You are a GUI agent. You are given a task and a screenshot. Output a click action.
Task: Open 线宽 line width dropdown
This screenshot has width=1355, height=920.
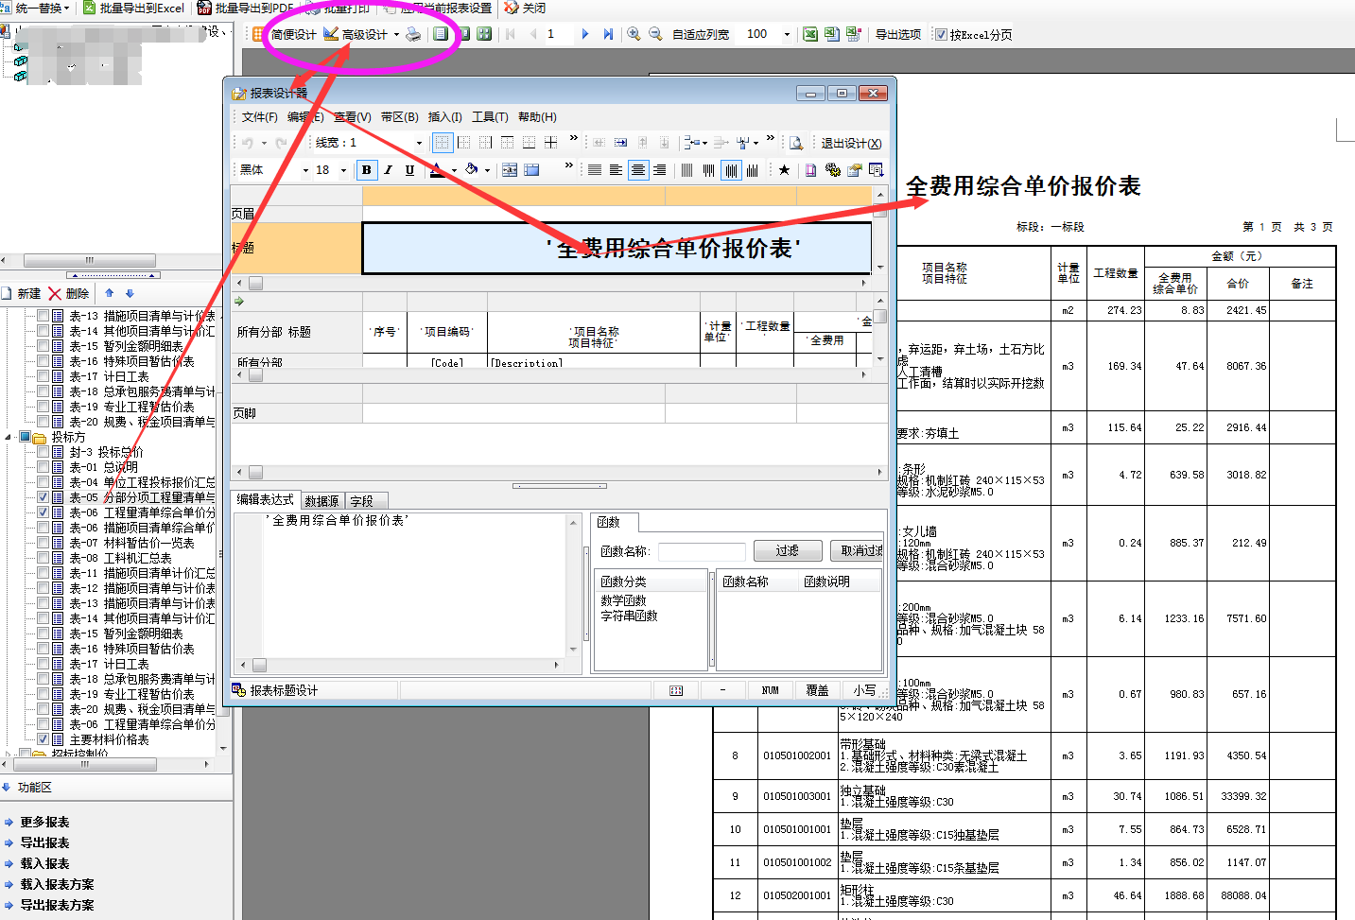419,143
